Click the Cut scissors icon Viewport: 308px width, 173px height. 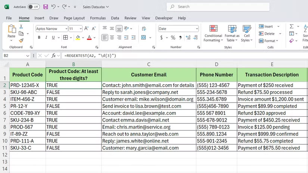pyautogui.click(x=21, y=27)
